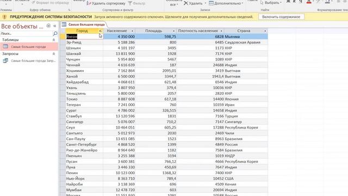Click the select-all corner of the datasheet
The image size is (348, 196).
(x=63, y=30)
